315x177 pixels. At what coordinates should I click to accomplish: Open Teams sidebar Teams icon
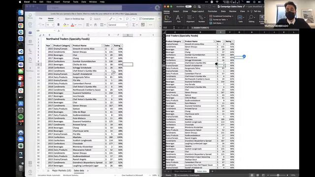click(x=30, y=33)
